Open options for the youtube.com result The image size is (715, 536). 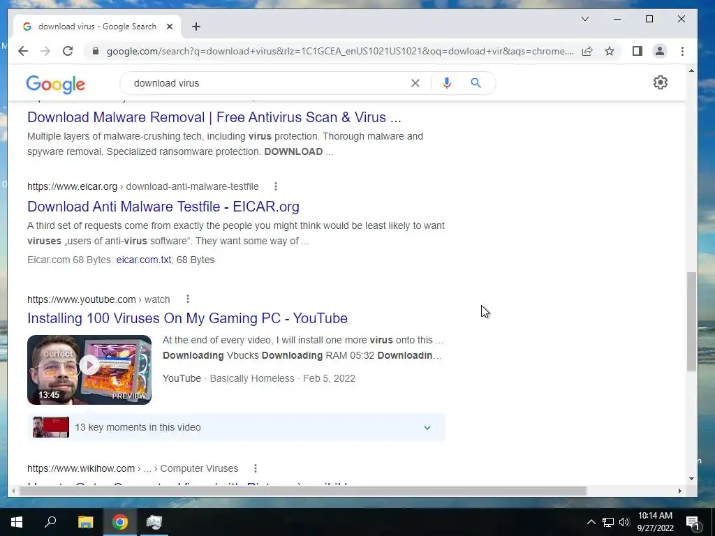tap(187, 299)
